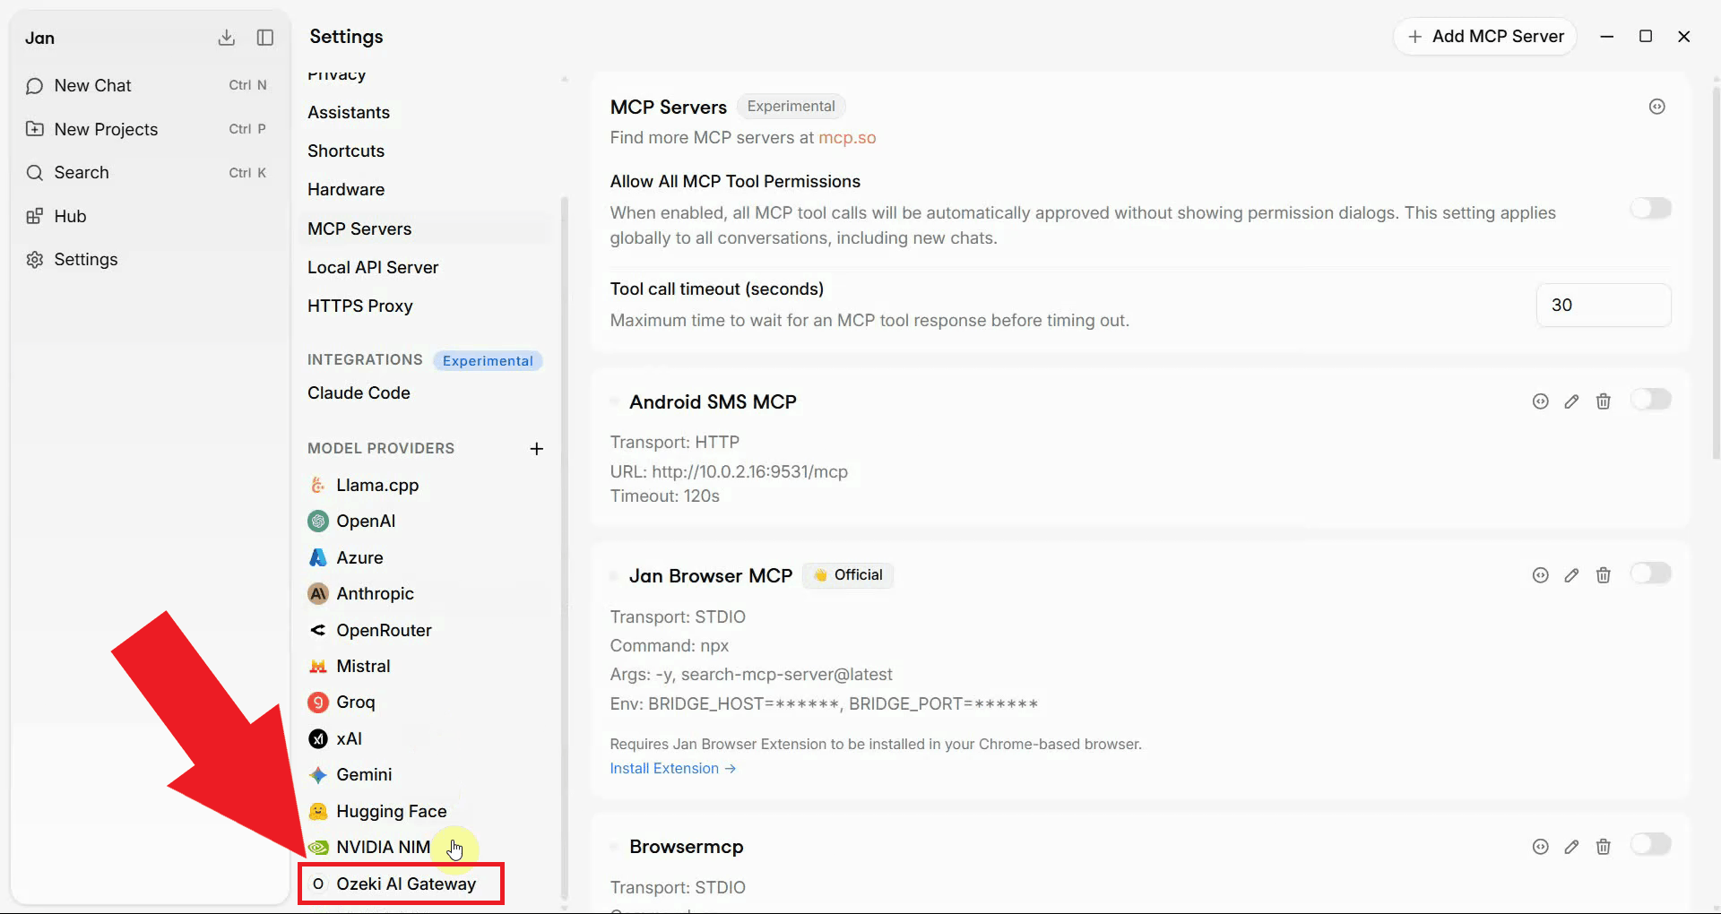Delete the Jan Browser MCP server
1721x914 pixels.
[x=1604, y=575]
